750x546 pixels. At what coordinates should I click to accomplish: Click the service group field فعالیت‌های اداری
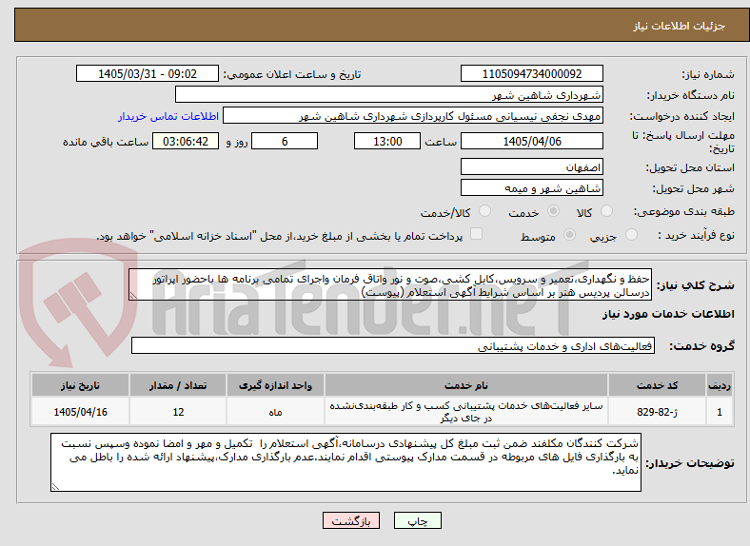point(393,345)
